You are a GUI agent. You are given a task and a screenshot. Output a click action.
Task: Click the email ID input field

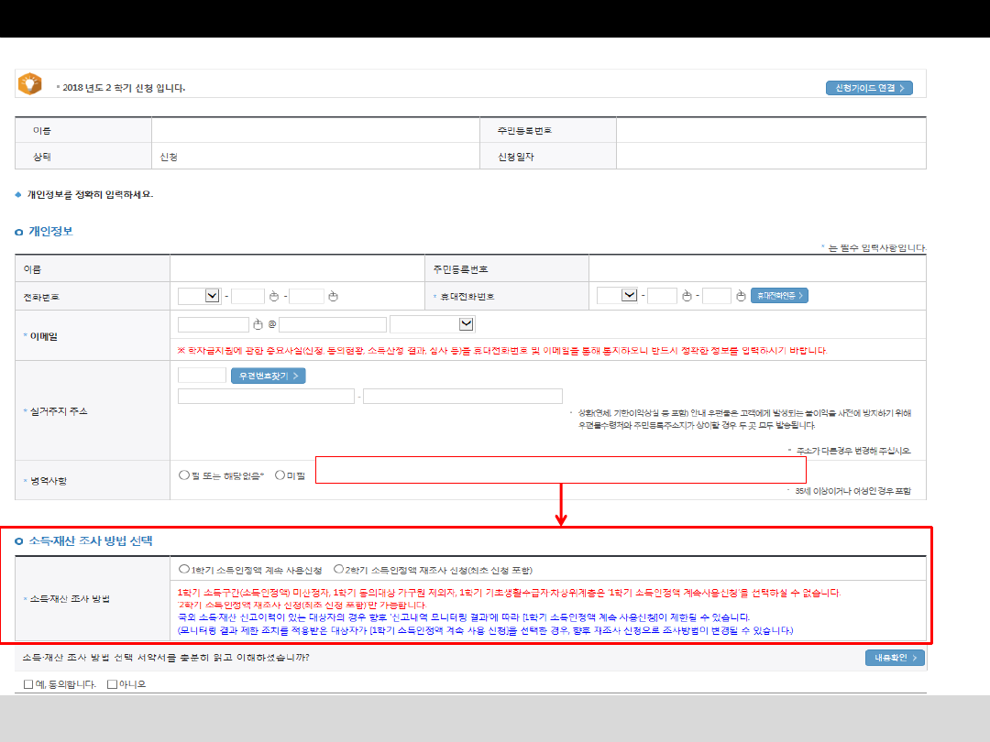coord(213,324)
